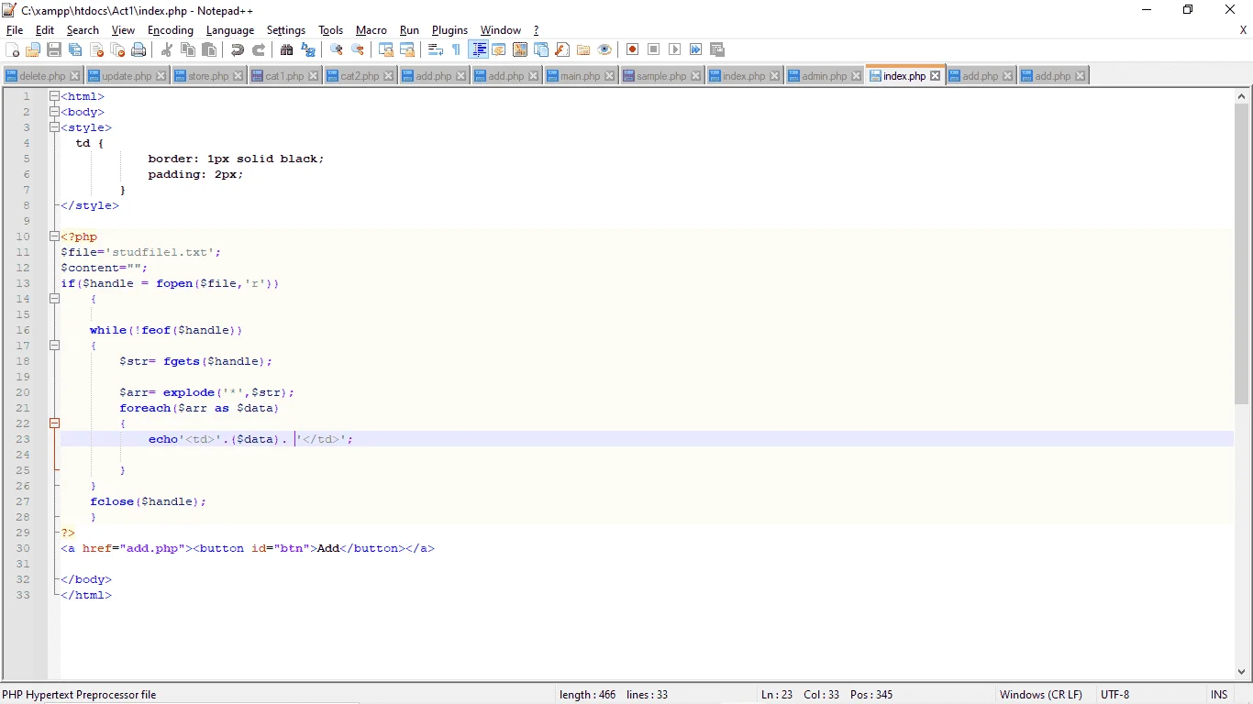Click the Save All toolbar icon
1253x704 pixels.
tap(75, 49)
